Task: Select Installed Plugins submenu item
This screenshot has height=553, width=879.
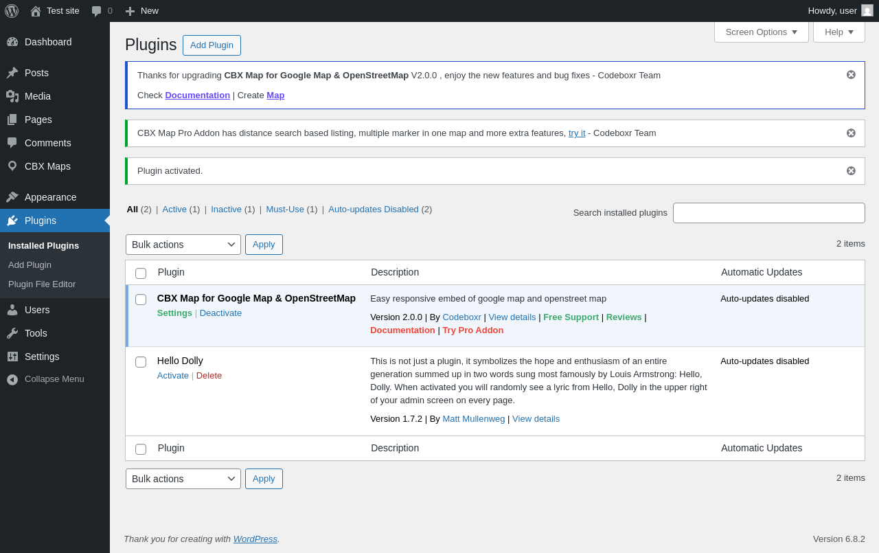Action: coord(43,246)
